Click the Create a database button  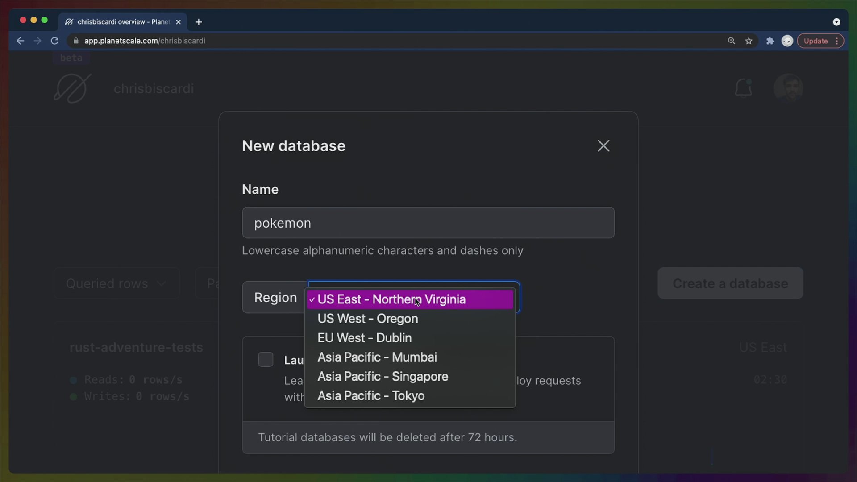click(730, 283)
